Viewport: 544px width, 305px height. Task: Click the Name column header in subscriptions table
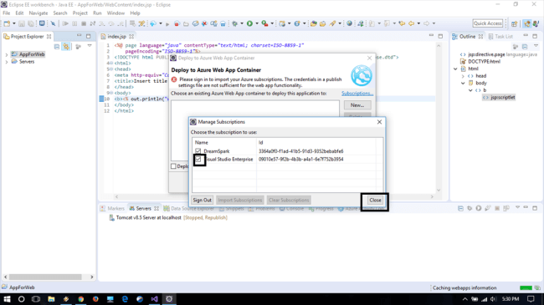click(x=224, y=142)
